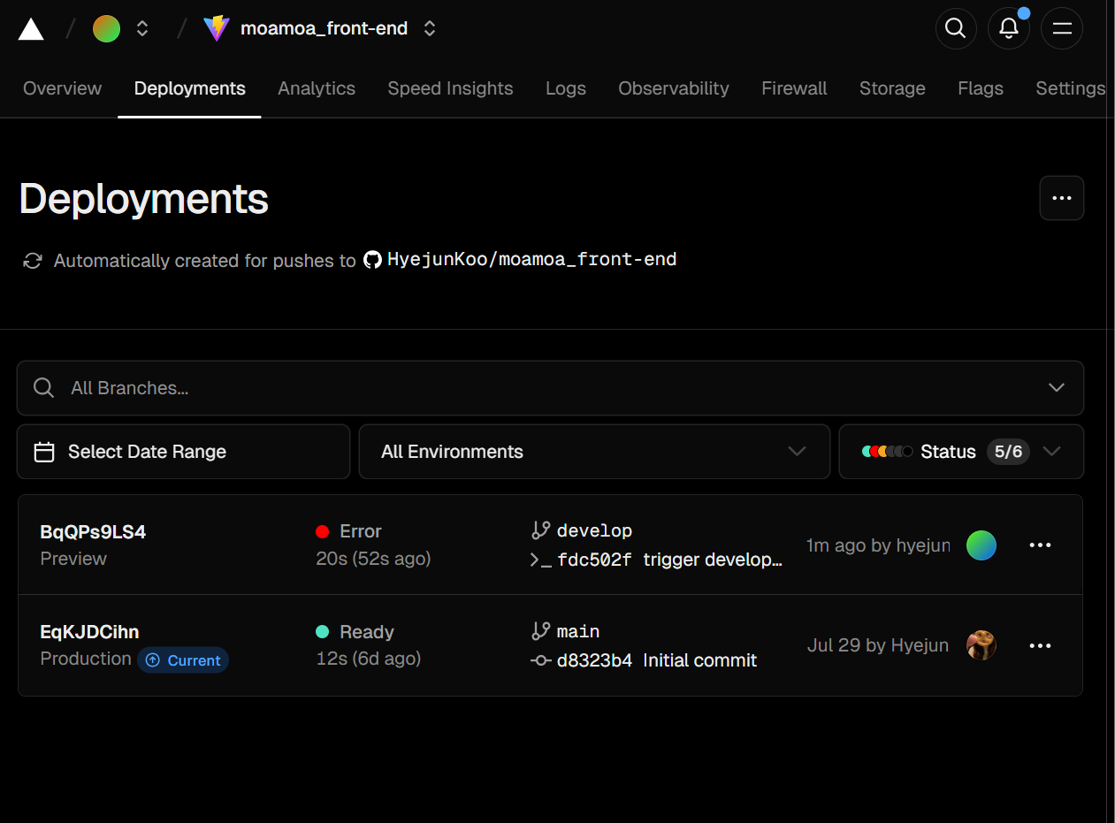Click the moamoa_front-end project Vite icon
The image size is (1115, 823).
point(217,29)
